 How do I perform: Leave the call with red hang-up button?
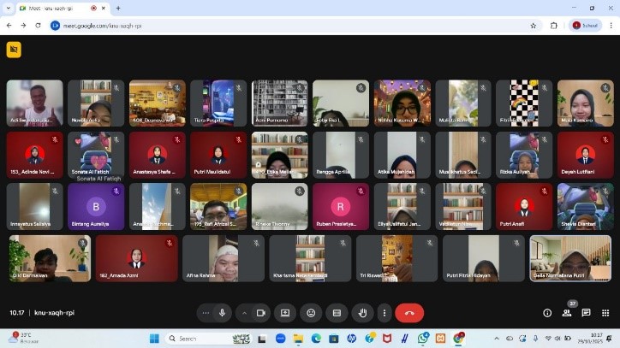[409, 313]
